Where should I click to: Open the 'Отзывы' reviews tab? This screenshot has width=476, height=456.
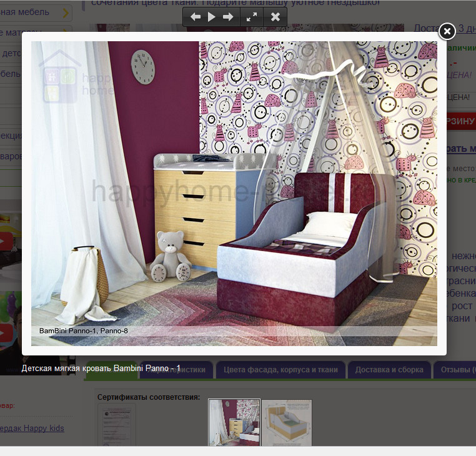(457, 369)
